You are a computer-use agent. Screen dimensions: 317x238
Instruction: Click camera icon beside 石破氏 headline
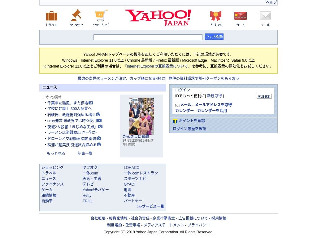coord(98,115)
